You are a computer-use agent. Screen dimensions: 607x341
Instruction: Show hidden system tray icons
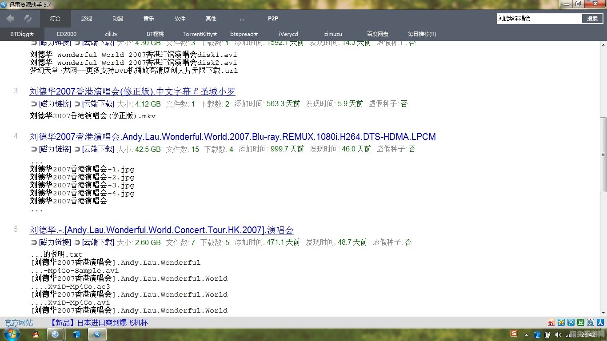coord(526,334)
